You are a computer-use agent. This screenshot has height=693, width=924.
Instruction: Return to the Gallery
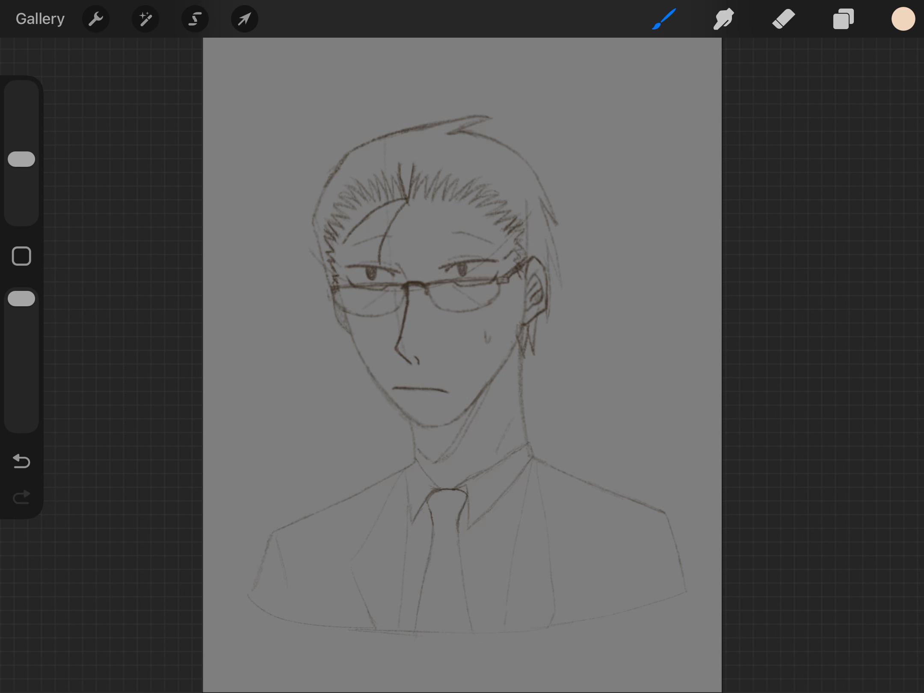(40, 19)
